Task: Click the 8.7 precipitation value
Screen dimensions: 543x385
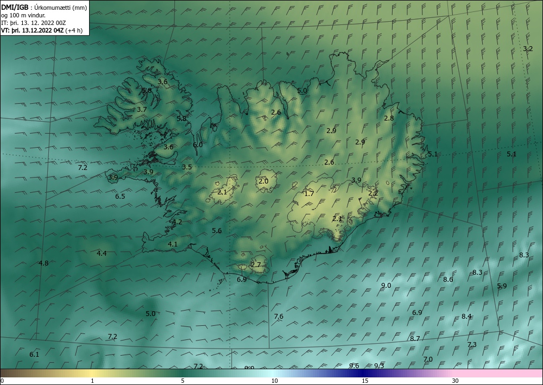Action: (415, 339)
